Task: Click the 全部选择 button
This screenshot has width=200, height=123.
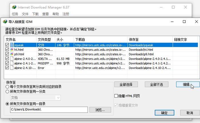Action: [126, 84]
